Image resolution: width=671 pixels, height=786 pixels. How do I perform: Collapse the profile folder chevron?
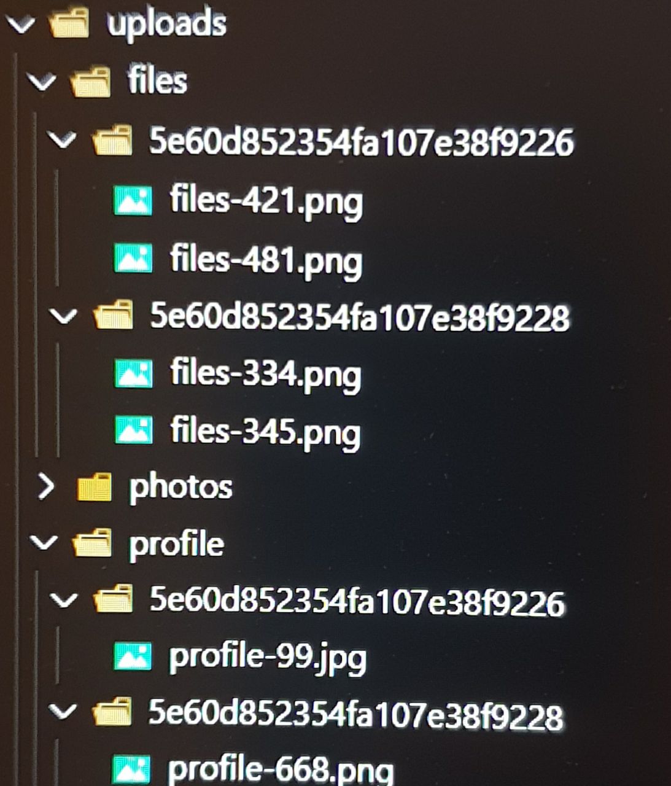(43, 544)
